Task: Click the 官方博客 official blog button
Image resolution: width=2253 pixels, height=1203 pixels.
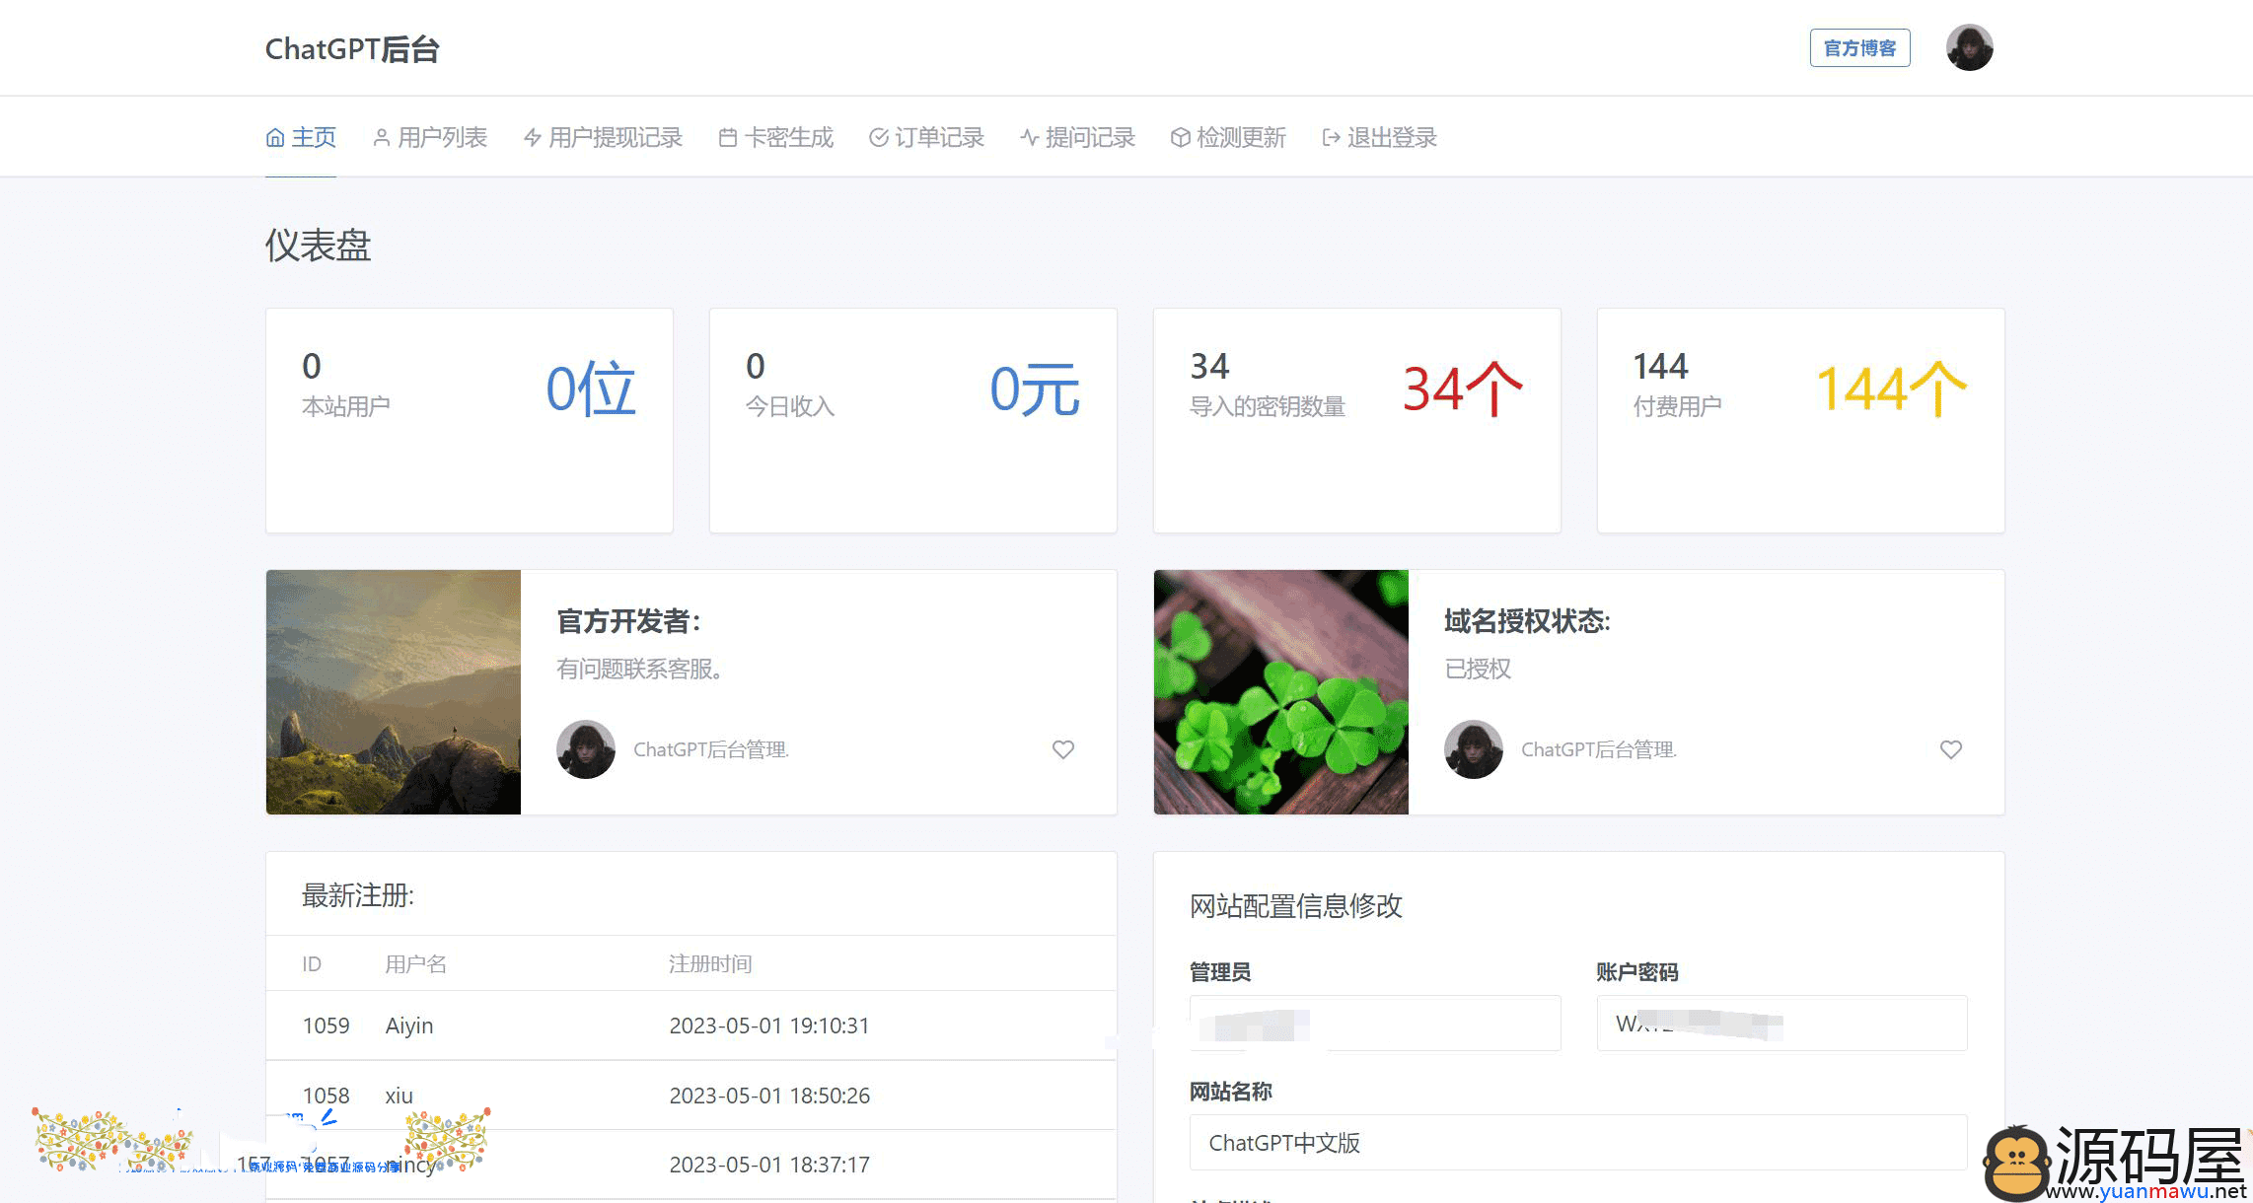Action: click(x=1859, y=48)
